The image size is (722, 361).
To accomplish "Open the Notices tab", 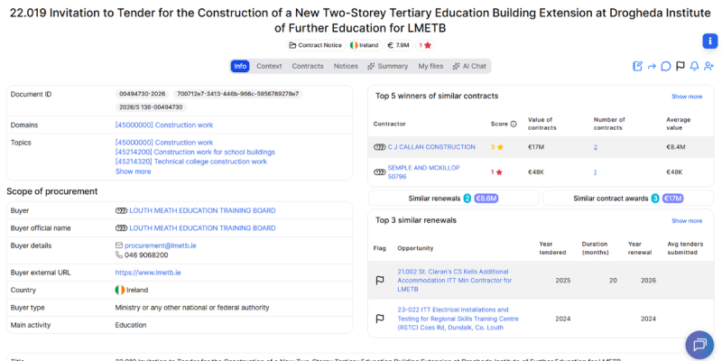I will 346,66.
